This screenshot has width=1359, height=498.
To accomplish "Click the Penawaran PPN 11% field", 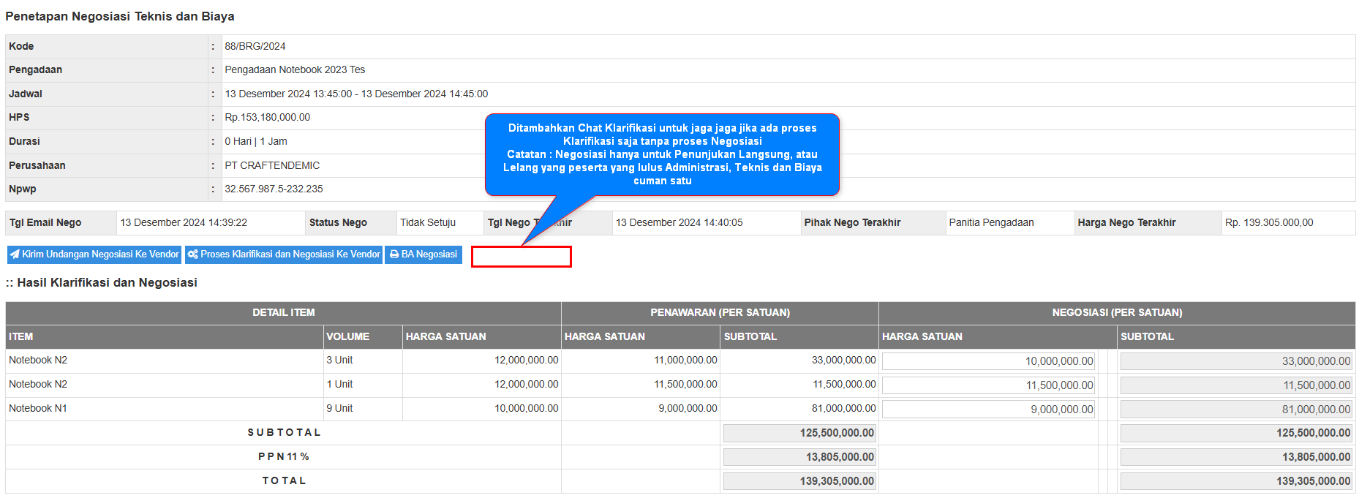I will (x=799, y=457).
